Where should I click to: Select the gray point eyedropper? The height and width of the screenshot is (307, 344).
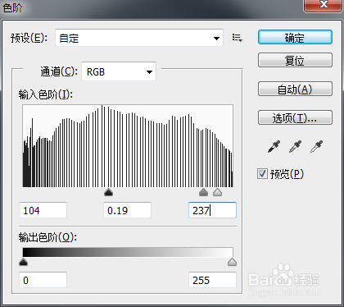[295, 146]
